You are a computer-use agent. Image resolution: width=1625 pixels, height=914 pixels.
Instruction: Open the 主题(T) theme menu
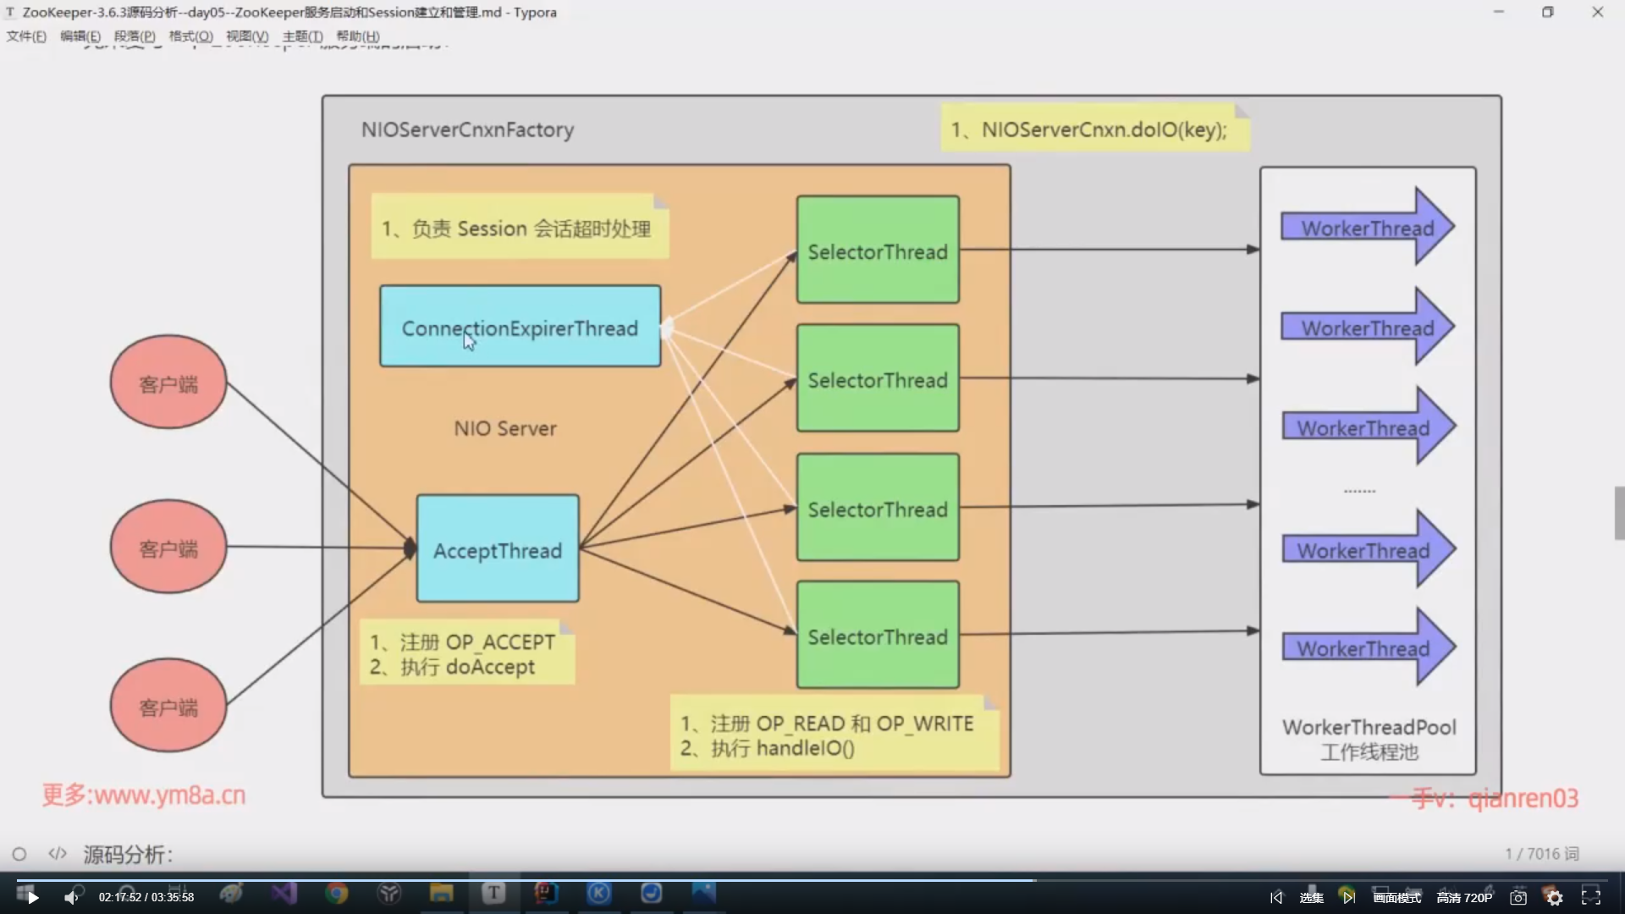pyautogui.click(x=302, y=36)
